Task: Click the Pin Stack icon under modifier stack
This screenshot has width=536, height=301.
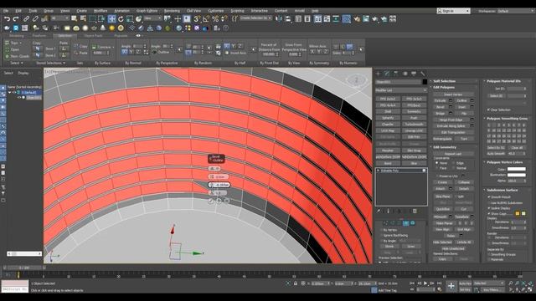Action: click(x=379, y=212)
